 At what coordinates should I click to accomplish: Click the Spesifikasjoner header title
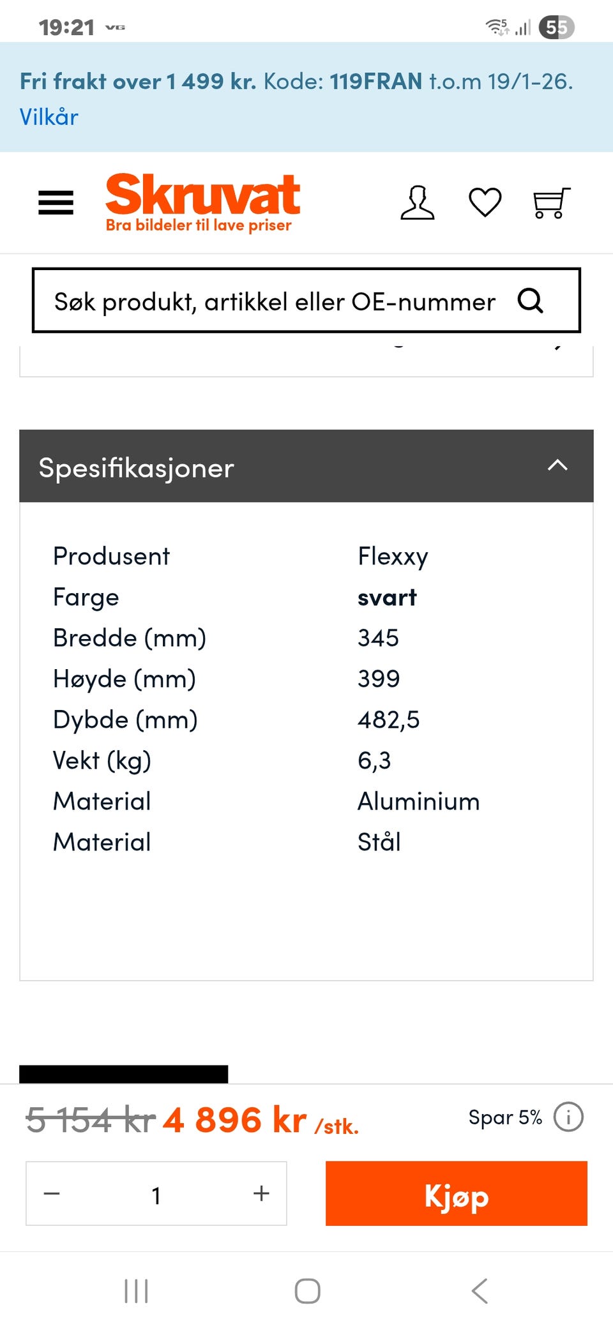pos(137,468)
